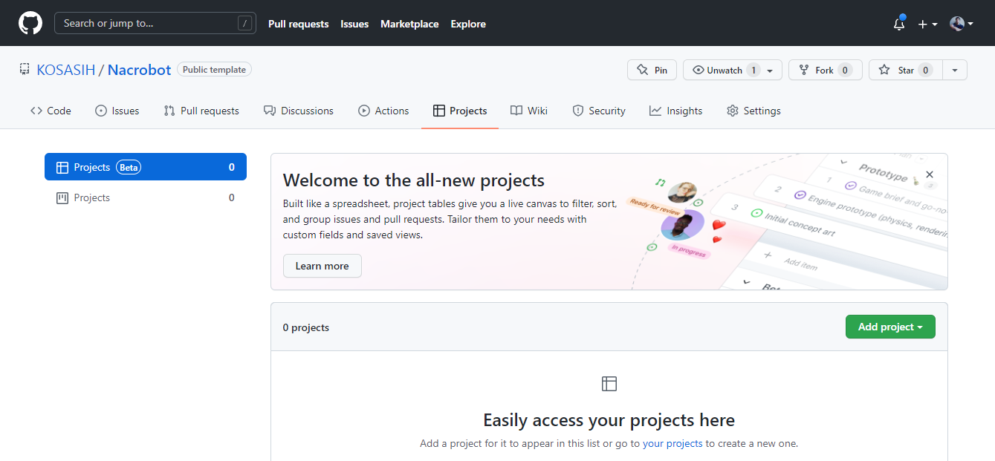Click the 0 projects label

pos(306,327)
